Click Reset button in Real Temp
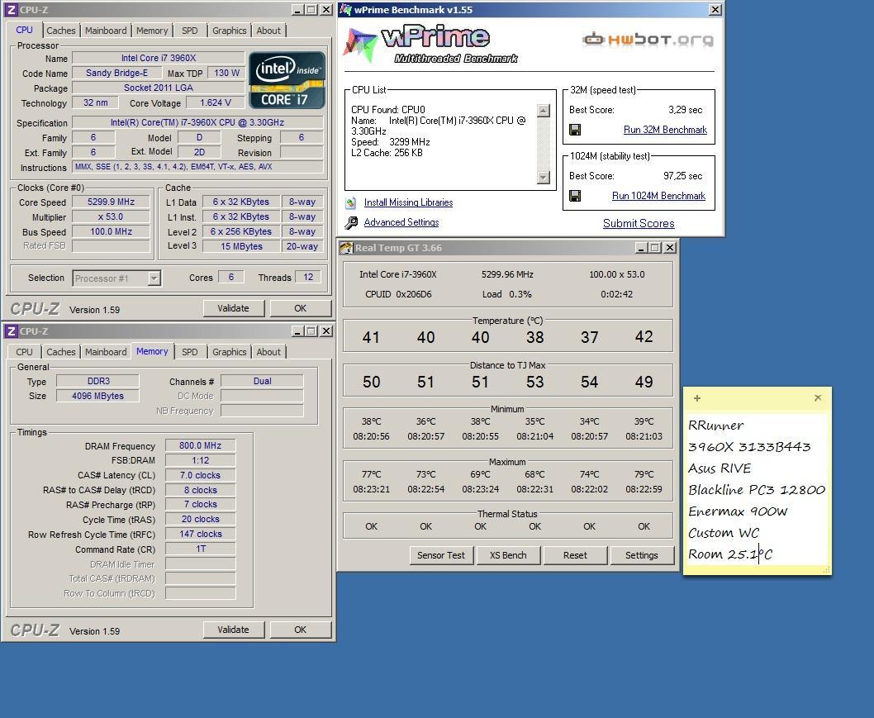This screenshot has width=874, height=718. click(x=575, y=555)
